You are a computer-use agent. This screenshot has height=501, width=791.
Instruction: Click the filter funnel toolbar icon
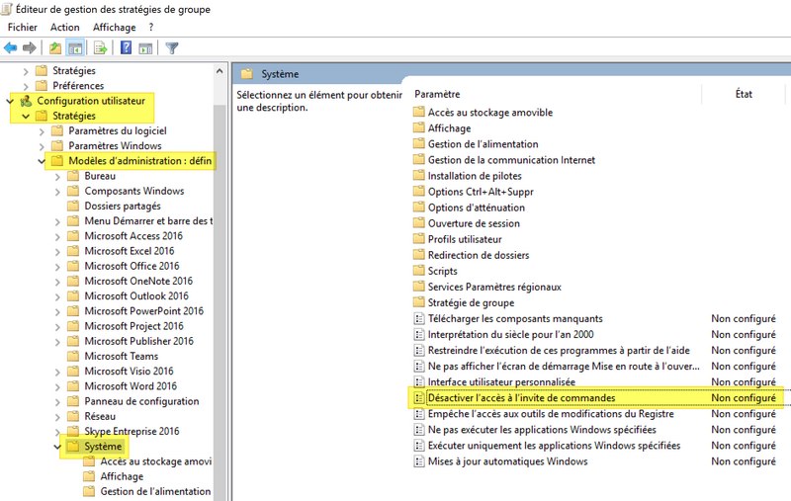[172, 47]
